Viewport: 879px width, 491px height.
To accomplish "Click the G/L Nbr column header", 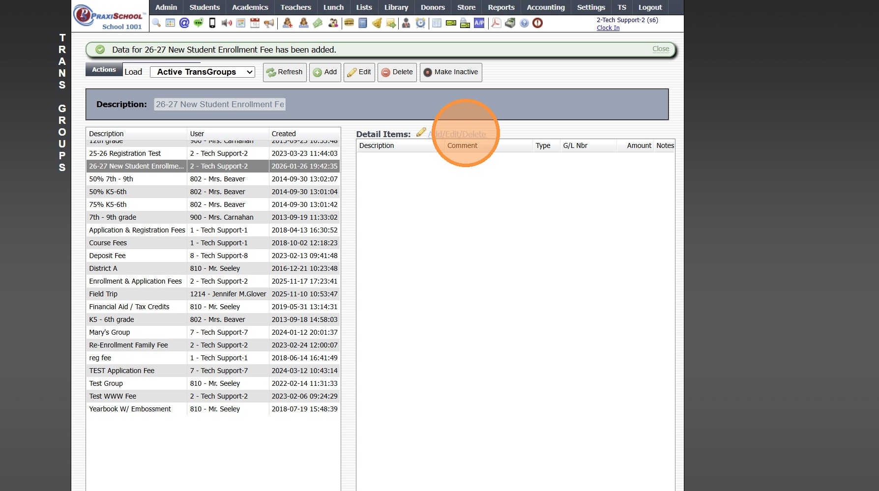I will pyautogui.click(x=588, y=145).
